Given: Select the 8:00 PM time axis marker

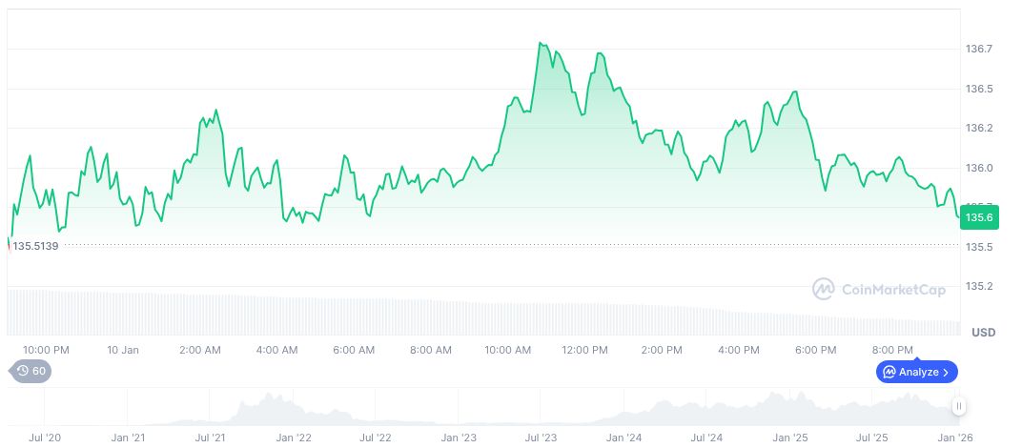Looking at the screenshot, I should 892,350.
